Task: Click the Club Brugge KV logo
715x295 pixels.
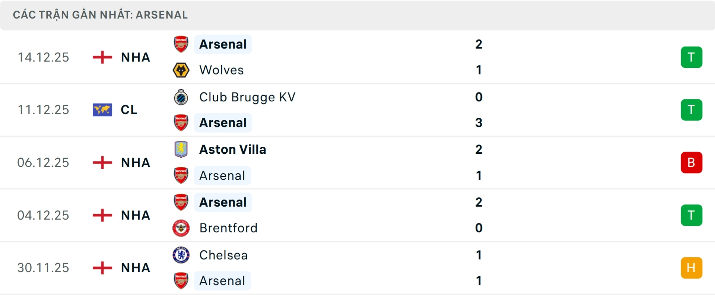Action: click(181, 97)
